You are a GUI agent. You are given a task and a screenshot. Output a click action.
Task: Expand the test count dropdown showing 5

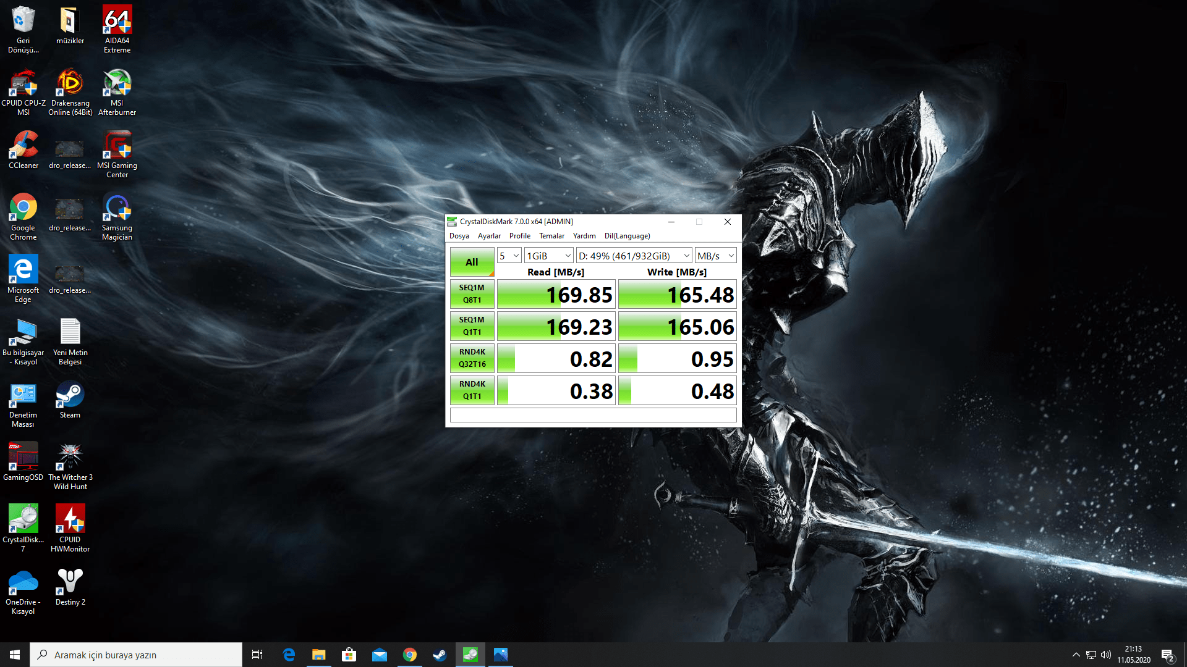[509, 256]
